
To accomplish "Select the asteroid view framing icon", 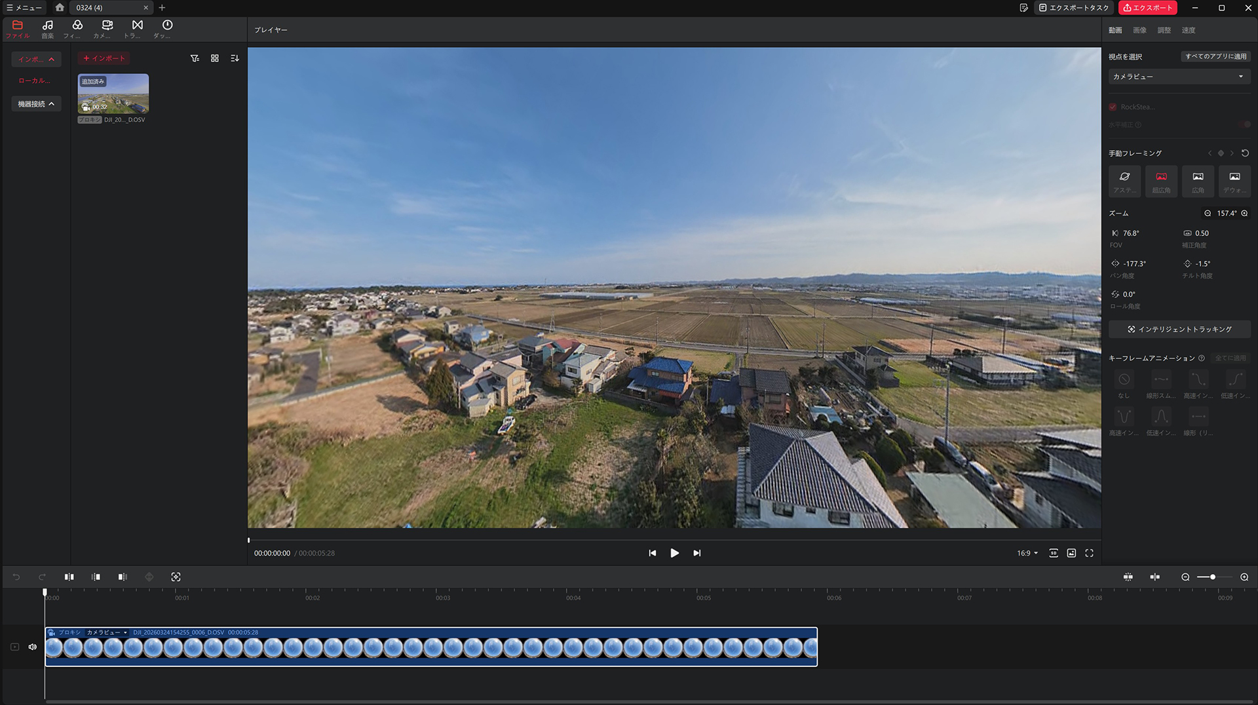I will (1124, 181).
